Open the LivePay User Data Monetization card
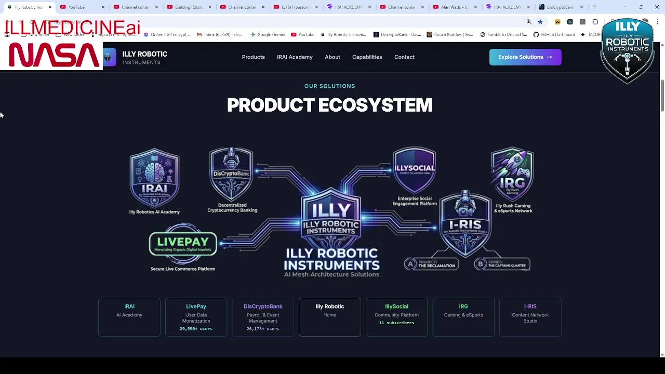Viewport: 665px width, 374px height. (196, 317)
